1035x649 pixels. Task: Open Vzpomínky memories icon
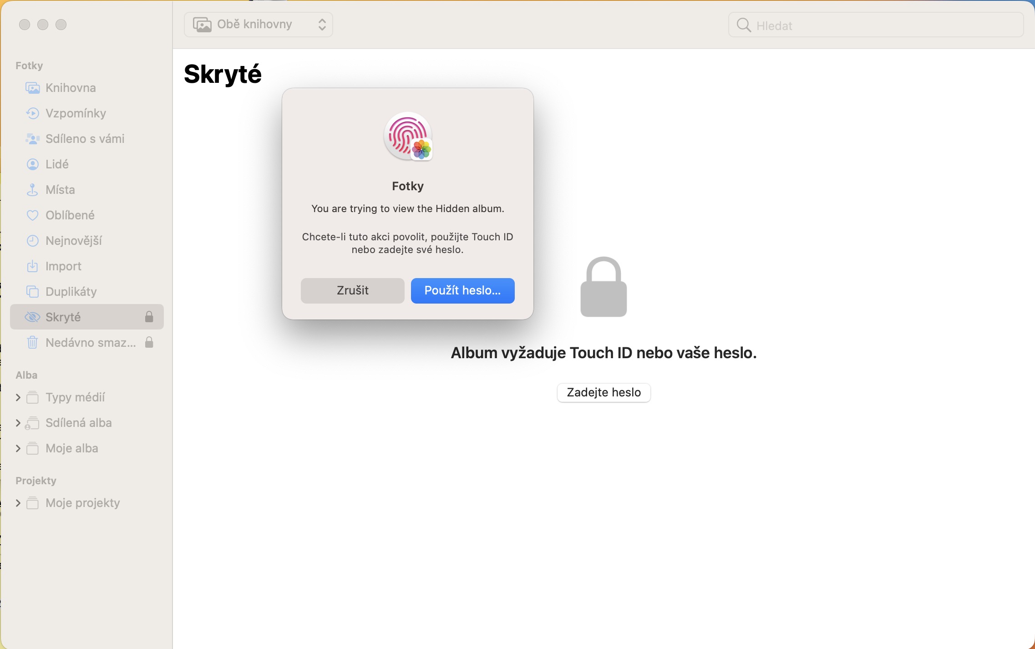pos(32,113)
